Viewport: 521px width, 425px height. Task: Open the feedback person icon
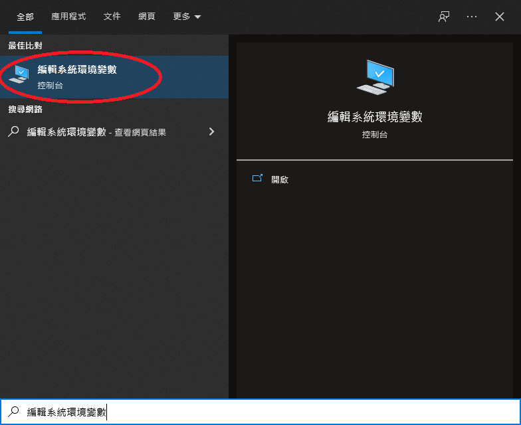444,17
